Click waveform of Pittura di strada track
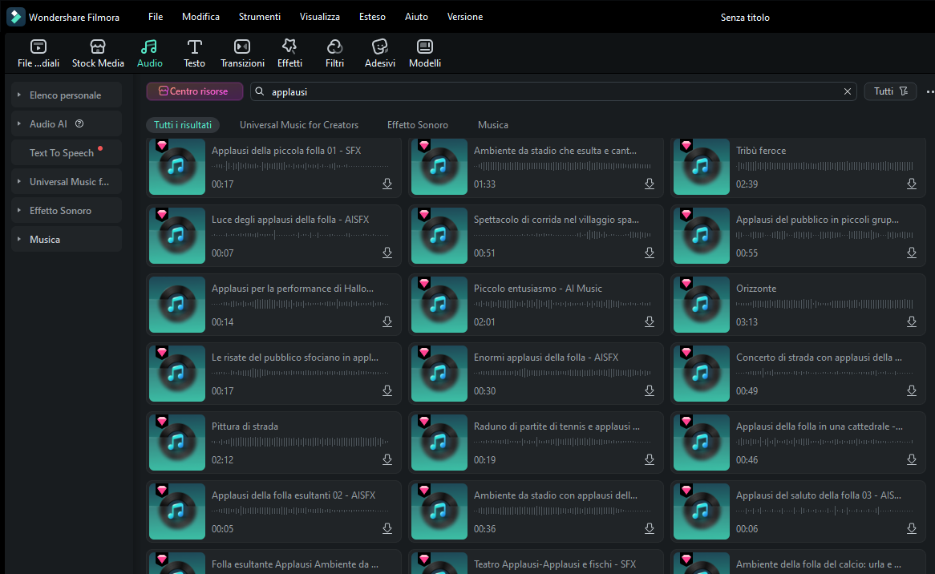This screenshot has height=574, width=935. pyautogui.click(x=301, y=443)
